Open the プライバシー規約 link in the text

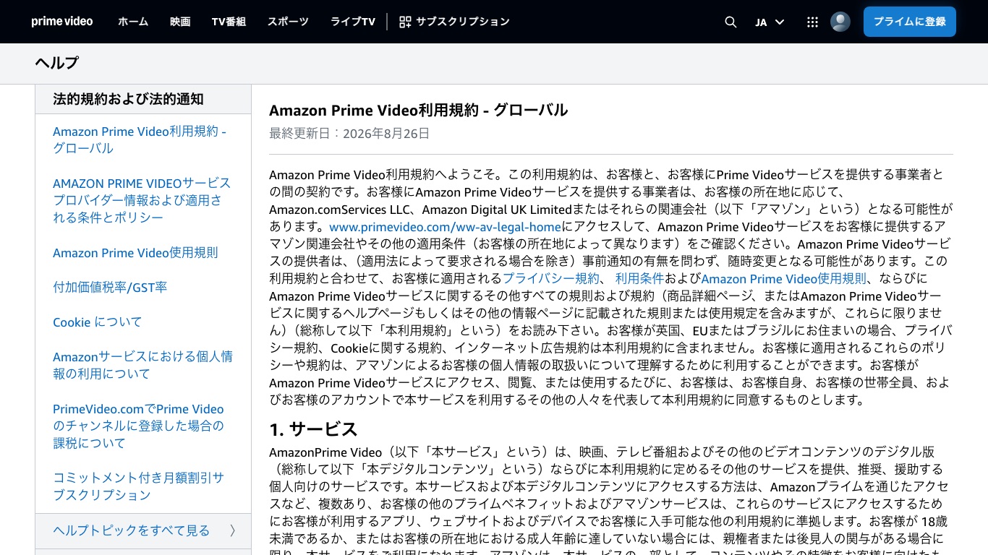(x=551, y=279)
